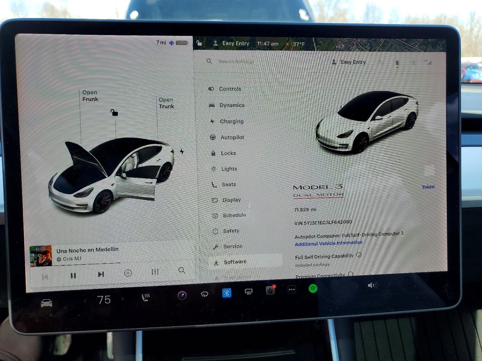
Task: Tap the Autopilot Computer info line
Action: pyautogui.click(x=349, y=235)
